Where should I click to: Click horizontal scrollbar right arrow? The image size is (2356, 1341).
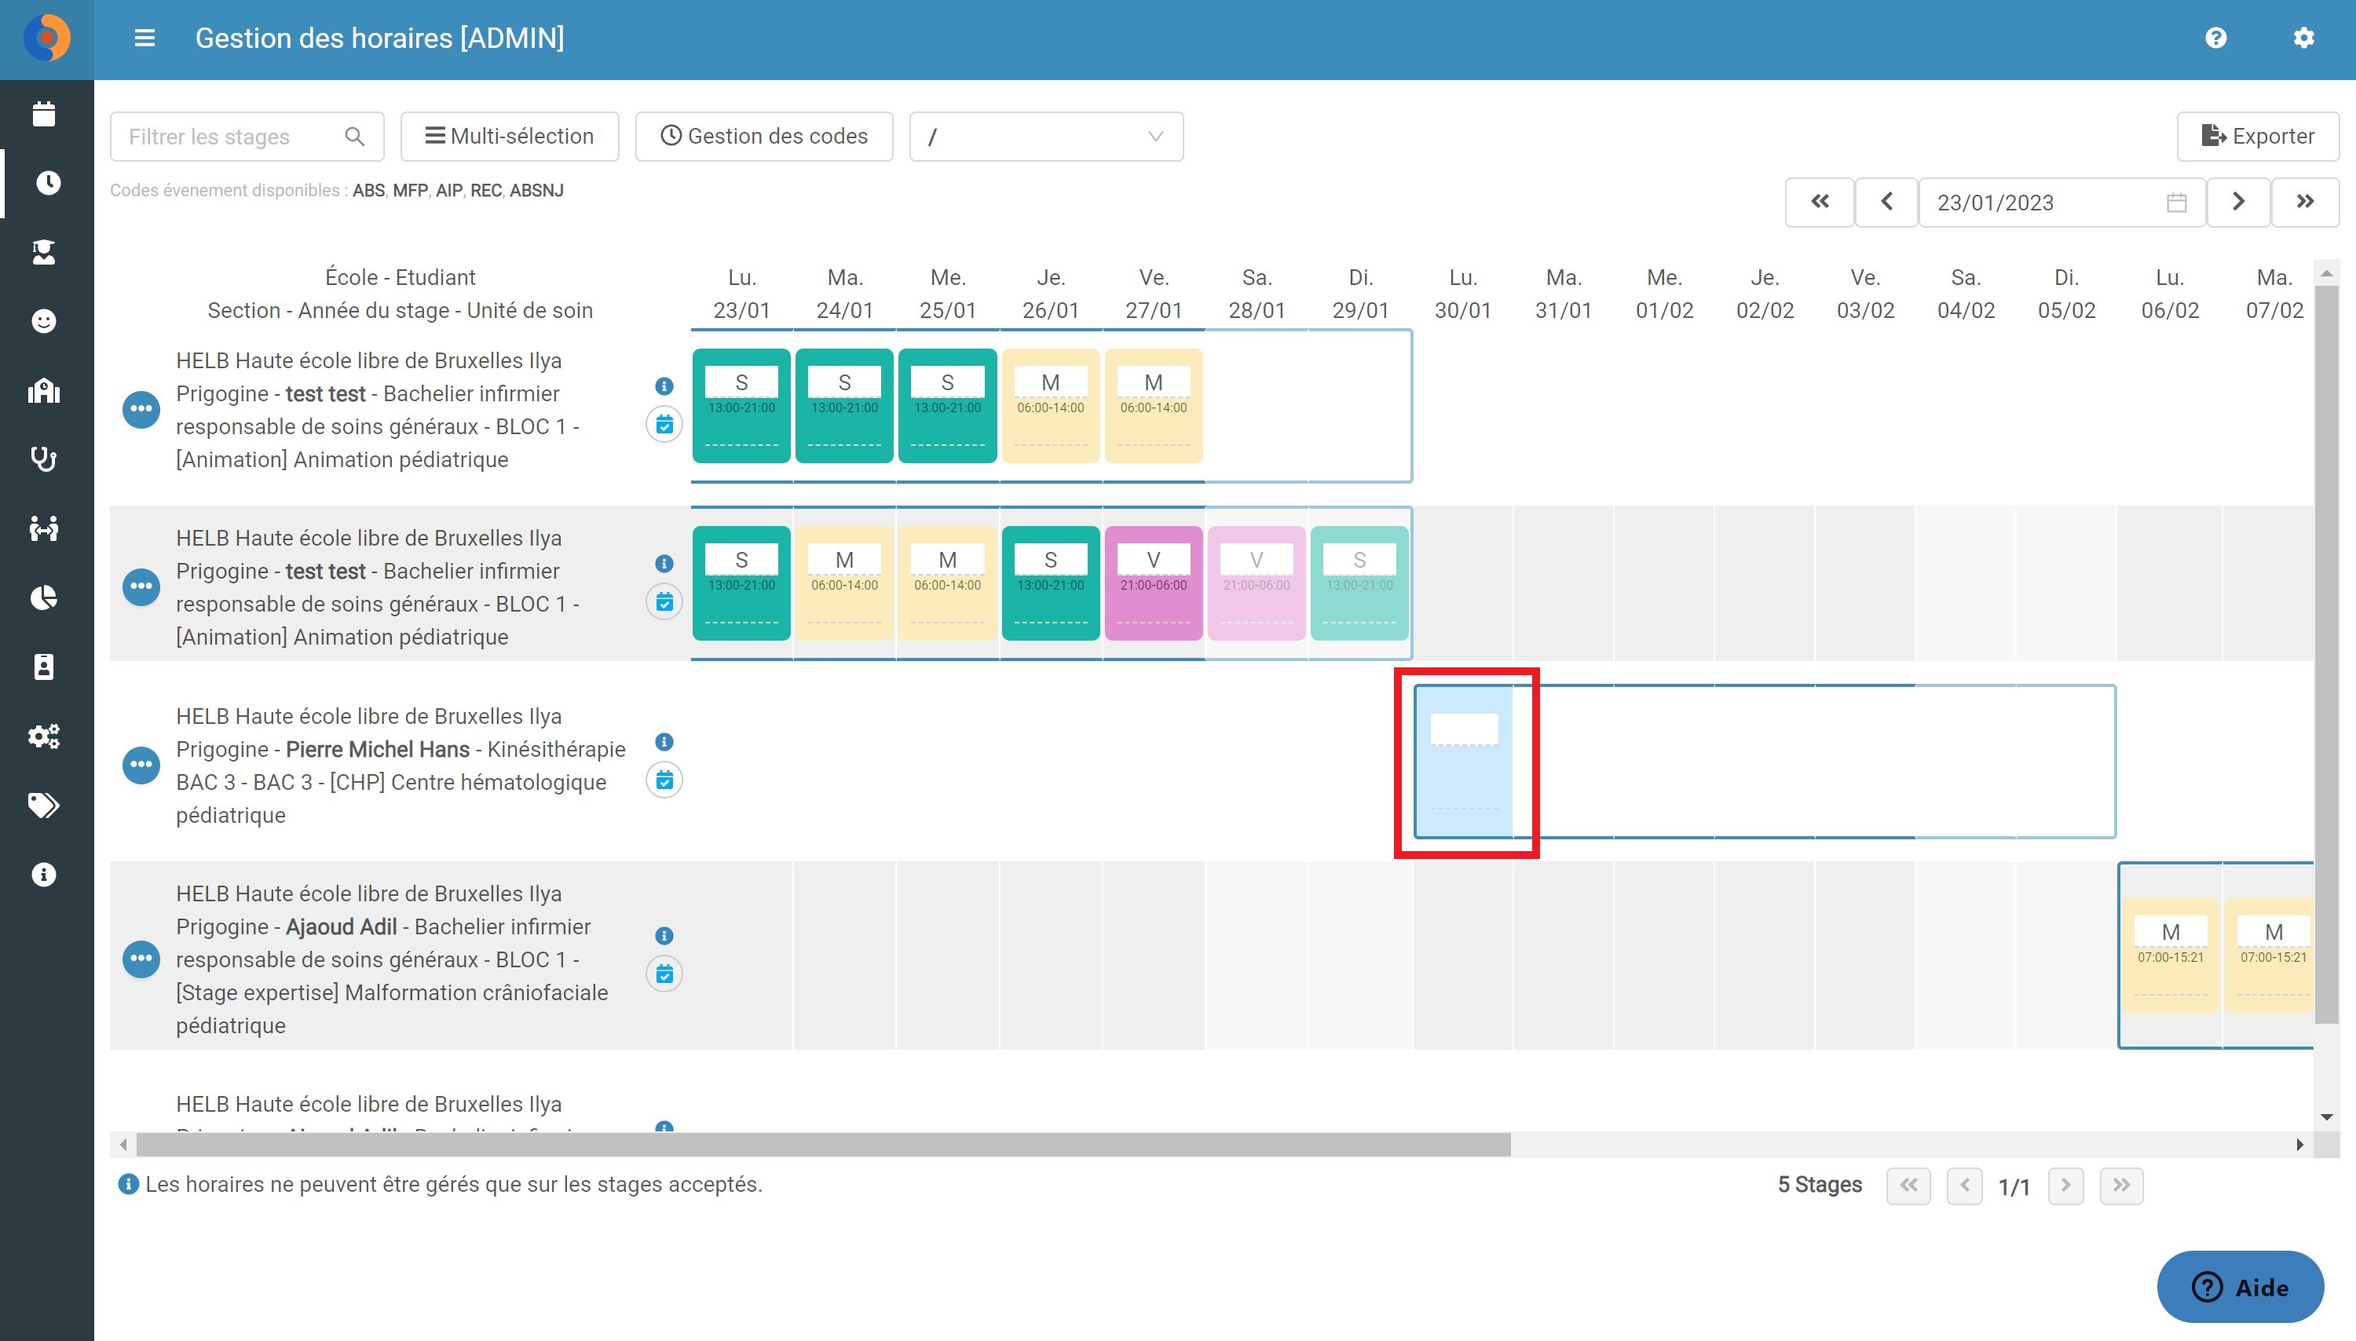coord(2299,1145)
